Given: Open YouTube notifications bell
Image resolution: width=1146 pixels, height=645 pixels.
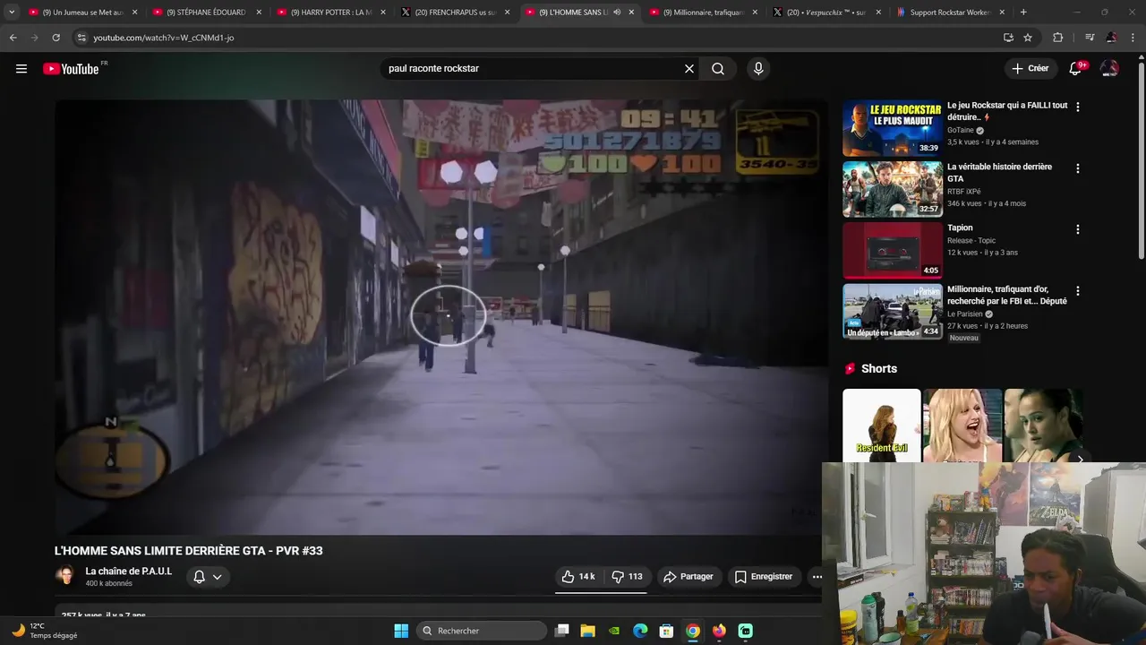Looking at the screenshot, I should pyautogui.click(x=1076, y=69).
